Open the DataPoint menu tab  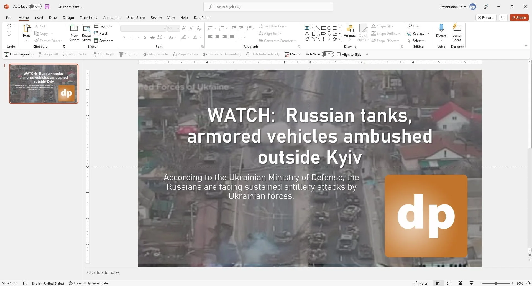click(x=201, y=17)
